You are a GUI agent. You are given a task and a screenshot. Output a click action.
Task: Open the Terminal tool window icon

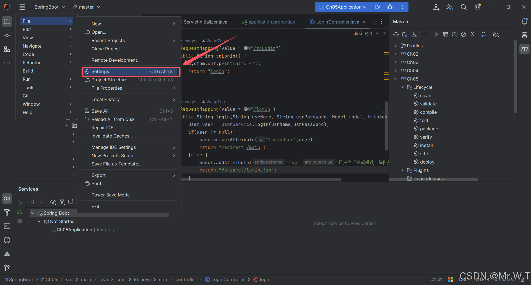[7, 226]
